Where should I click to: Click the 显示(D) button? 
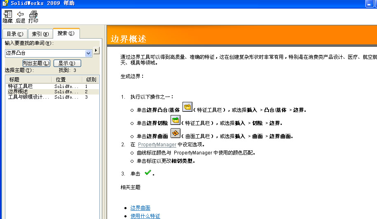[x=67, y=63]
